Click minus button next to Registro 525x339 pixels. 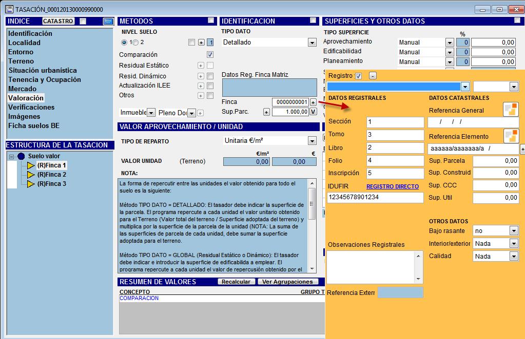(x=373, y=76)
